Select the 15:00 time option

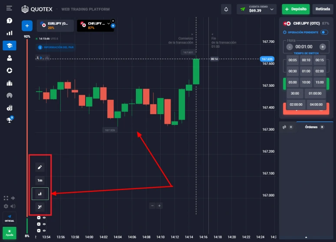click(x=320, y=82)
